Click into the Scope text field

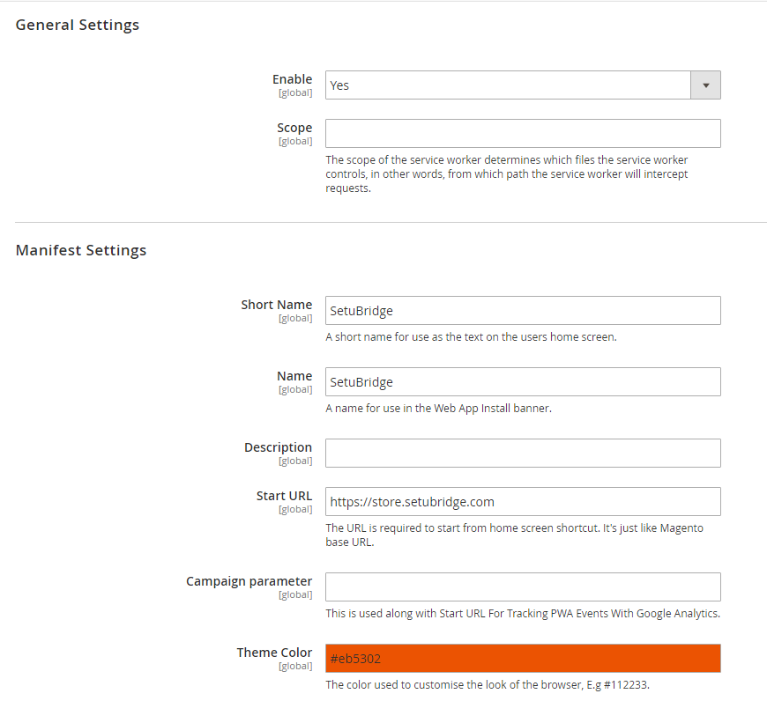tap(523, 134)
